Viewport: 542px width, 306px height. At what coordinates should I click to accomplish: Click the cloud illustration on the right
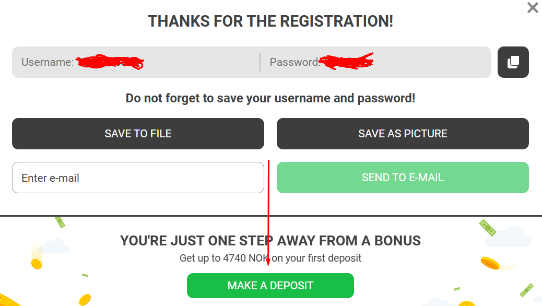click(506, 237)
